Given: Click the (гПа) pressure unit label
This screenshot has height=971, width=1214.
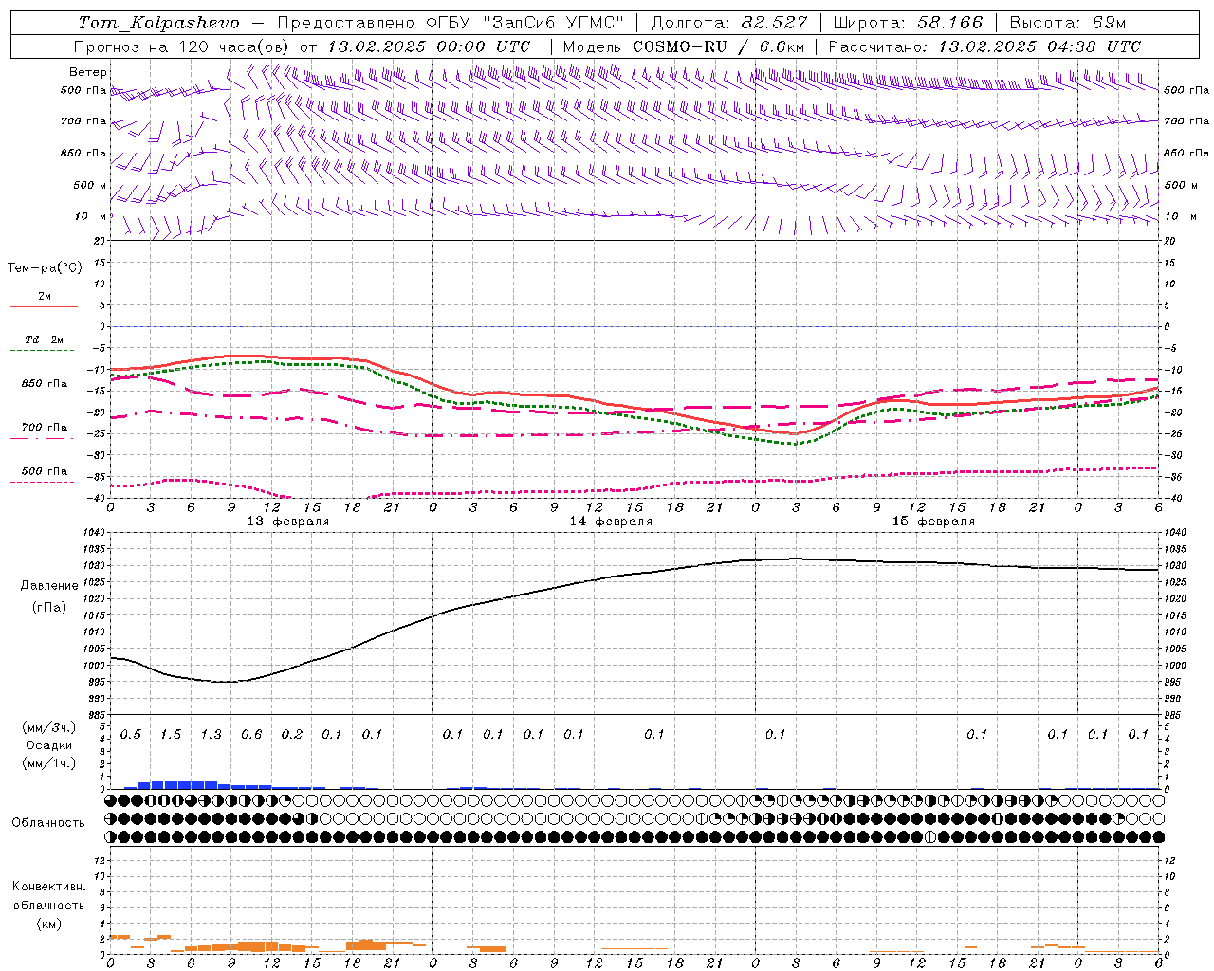Looking at the screenshot, I should (49, 607).
